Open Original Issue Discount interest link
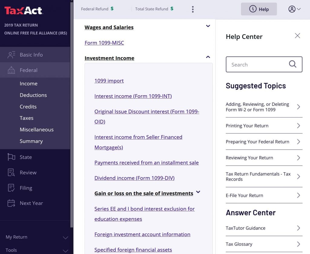Screen dimensions: 310x254 (x=147, y=116)
